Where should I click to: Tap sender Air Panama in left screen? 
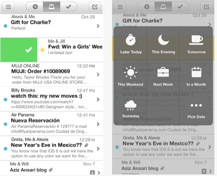tap(23, 115)
